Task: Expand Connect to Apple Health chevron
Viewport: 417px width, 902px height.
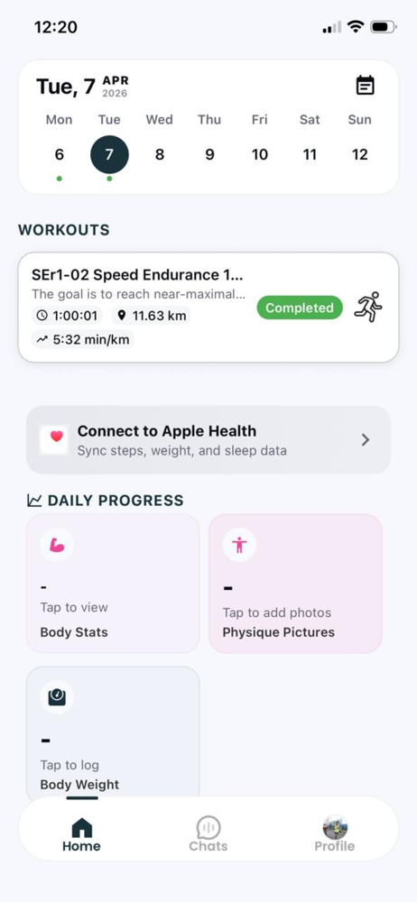Action: pos(366,440)
